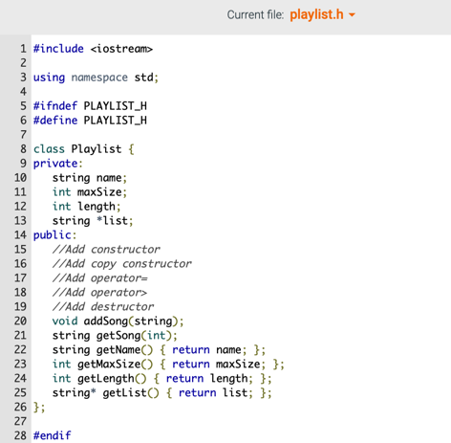Click the getLength() function line
Viewport: 451px width, 443px height.
coord(162,378)
